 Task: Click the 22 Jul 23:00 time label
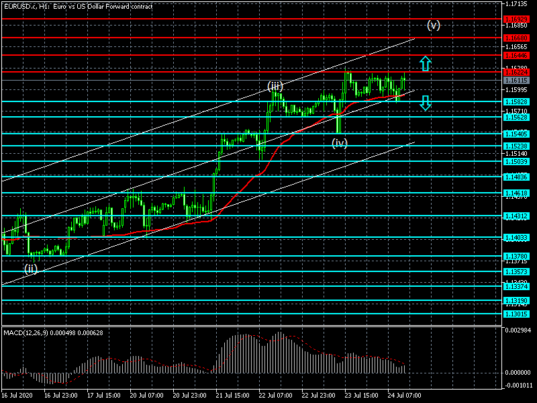pyautogui.click(x=318, y=396)
